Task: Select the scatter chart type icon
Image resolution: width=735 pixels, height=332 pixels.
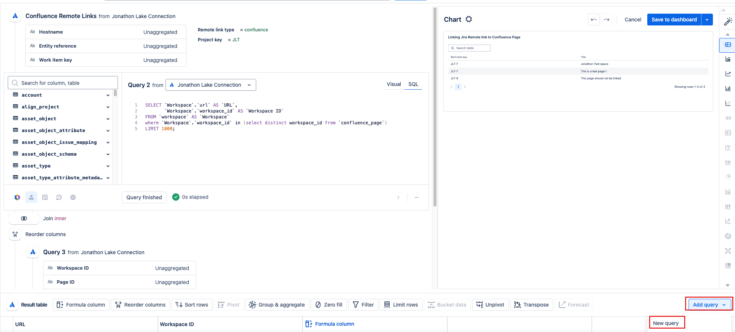Action: (728, 103)
